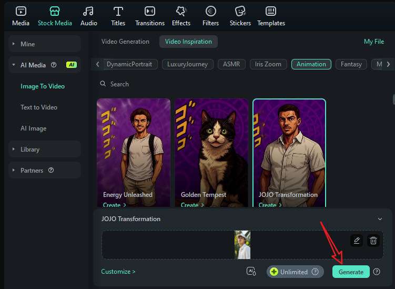Open Text to Video in sidebar

coord(39,107)
